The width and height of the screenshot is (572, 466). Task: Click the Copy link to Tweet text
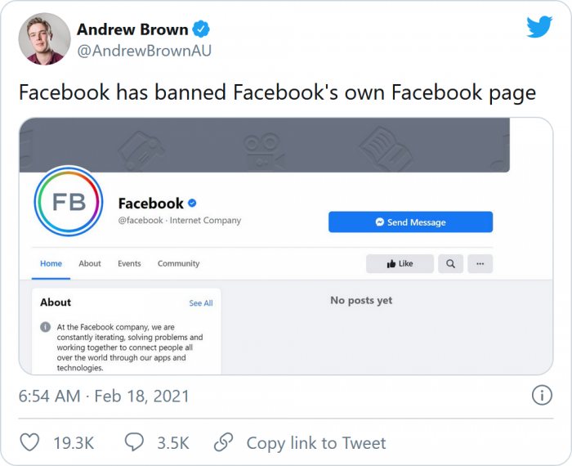(x=316, y=443)
